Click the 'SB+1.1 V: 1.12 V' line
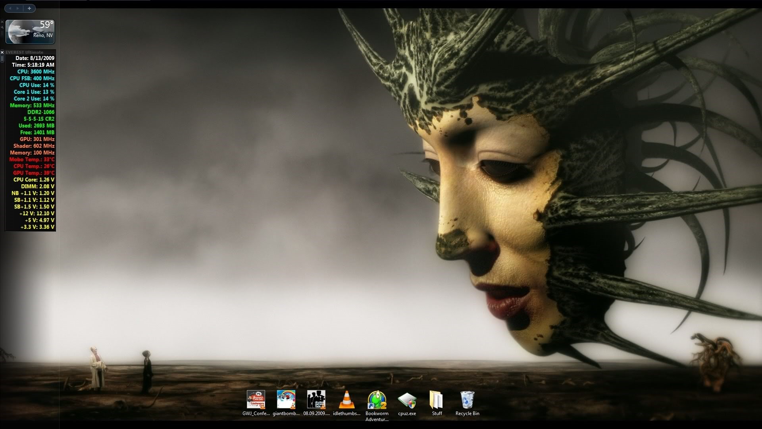 [x=35, y=200]
